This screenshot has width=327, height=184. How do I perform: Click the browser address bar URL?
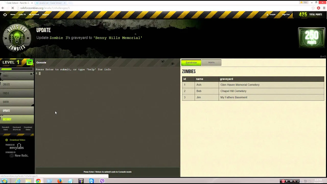45,8
